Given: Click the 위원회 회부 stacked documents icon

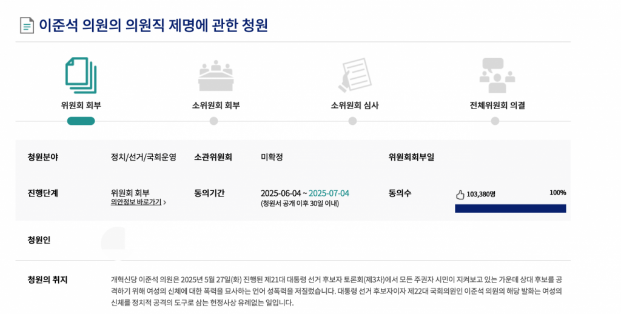Looking at the screenshot, I should [x=81, y=75].
